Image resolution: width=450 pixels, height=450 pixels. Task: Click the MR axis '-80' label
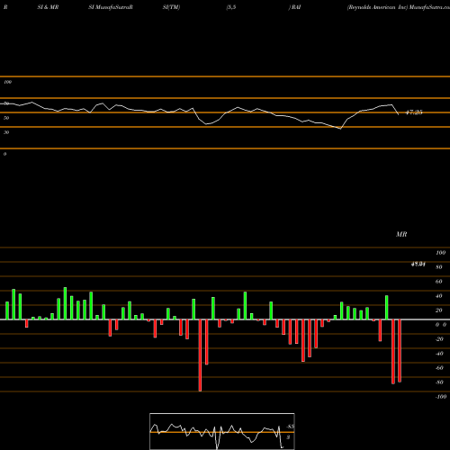[x=439, y=382]
